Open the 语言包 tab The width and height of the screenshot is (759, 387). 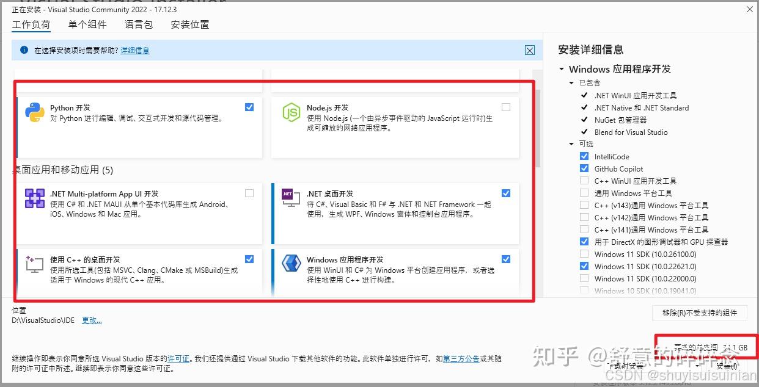(138, 24)
